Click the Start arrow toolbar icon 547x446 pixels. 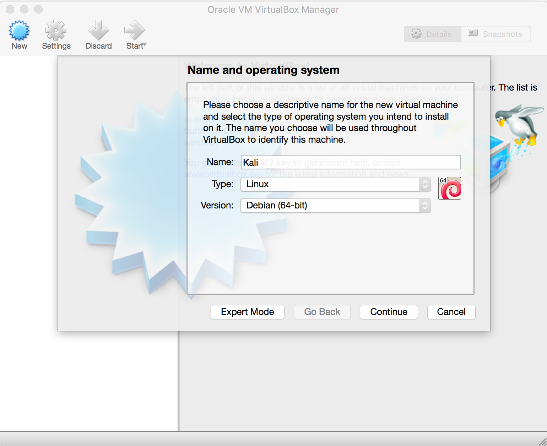click(134, 31)
